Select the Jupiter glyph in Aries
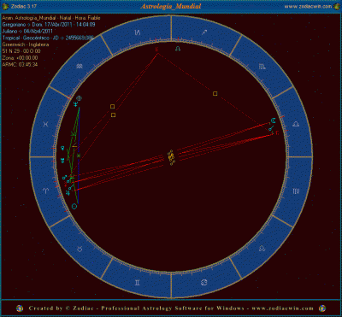The height and width of the screenshot is (317, 342). point(68,193)
